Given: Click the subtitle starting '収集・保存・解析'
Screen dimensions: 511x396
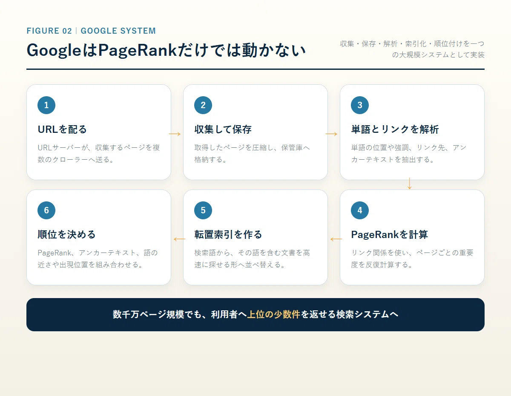Looking at the screenshot, I should coord(412,49).
